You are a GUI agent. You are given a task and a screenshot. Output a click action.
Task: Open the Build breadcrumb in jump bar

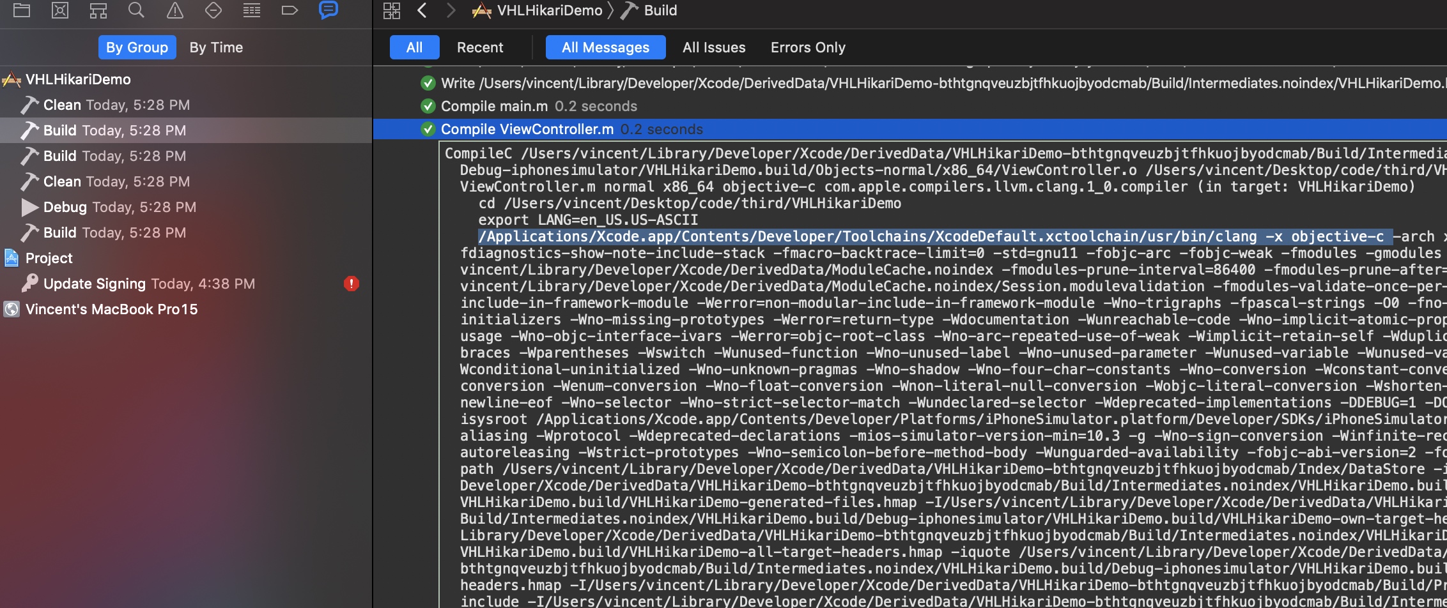(660, 10)
